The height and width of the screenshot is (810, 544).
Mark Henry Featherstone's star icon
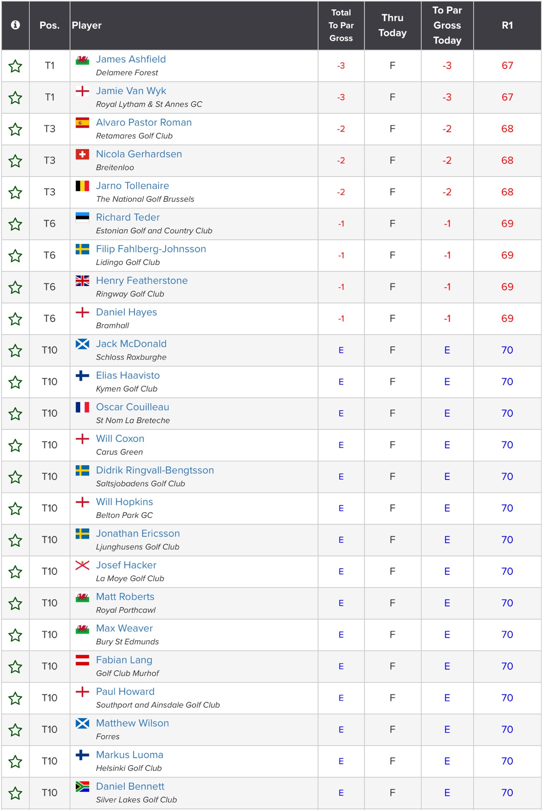(x=15, y=287)
